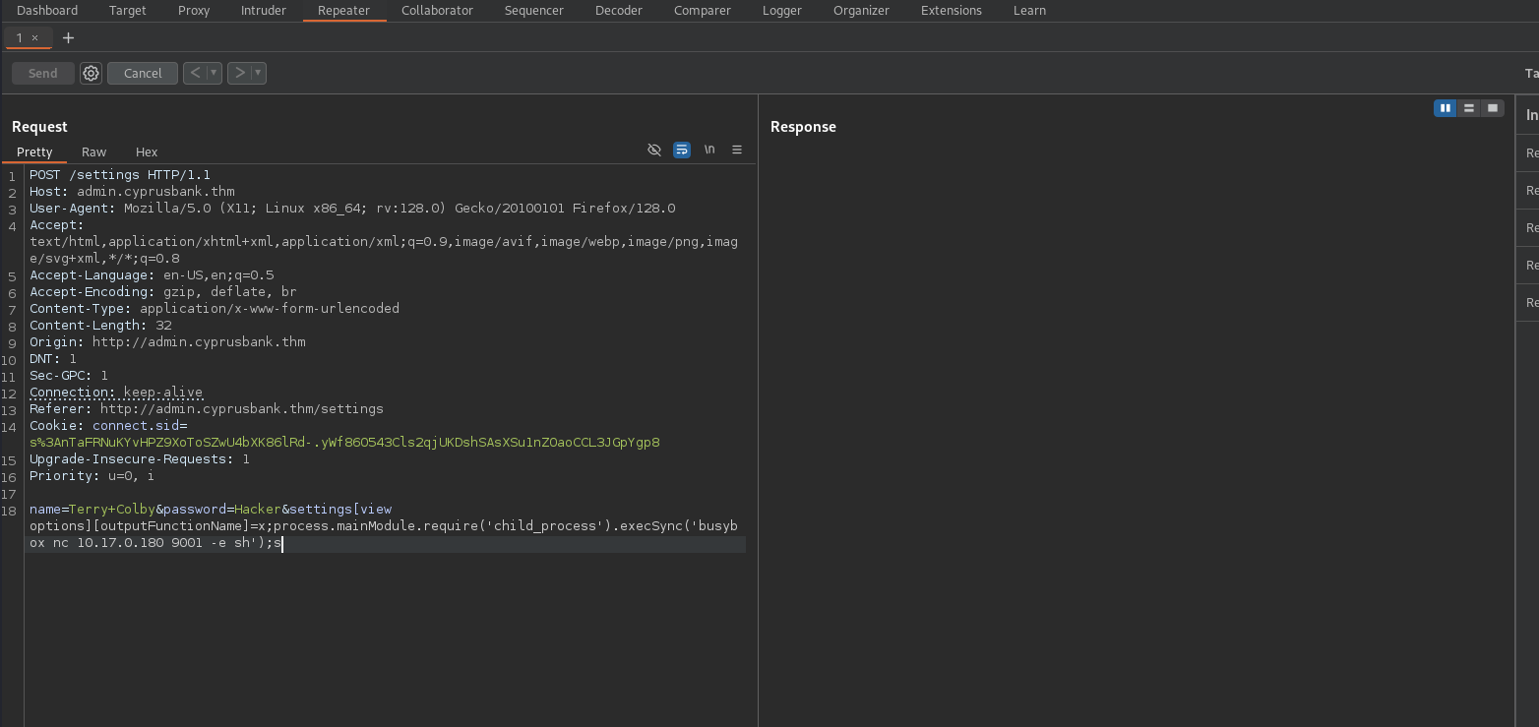Go forward to next request arrow
The width and height of the screenshot is (1539, 727).
239,73
